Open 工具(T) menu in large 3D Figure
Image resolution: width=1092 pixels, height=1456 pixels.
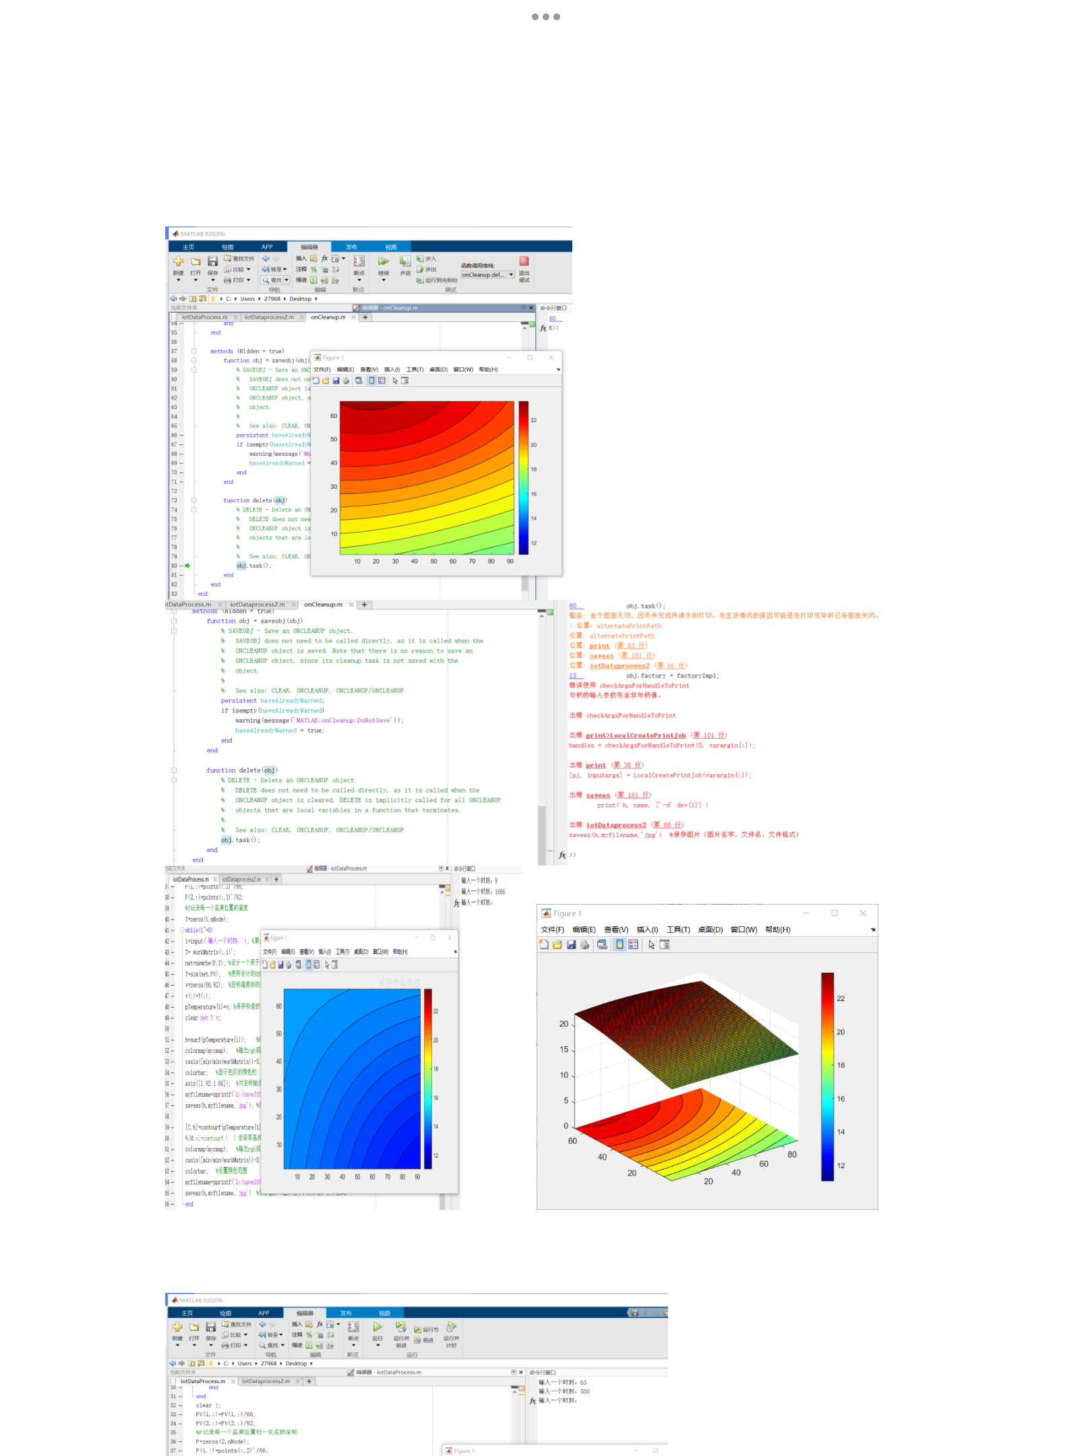tap(678, 930)
